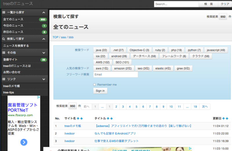Viewport: 232px width, 151px height.
Task: Click TOP in breadcrumb
Action: (x=55, y=37)
